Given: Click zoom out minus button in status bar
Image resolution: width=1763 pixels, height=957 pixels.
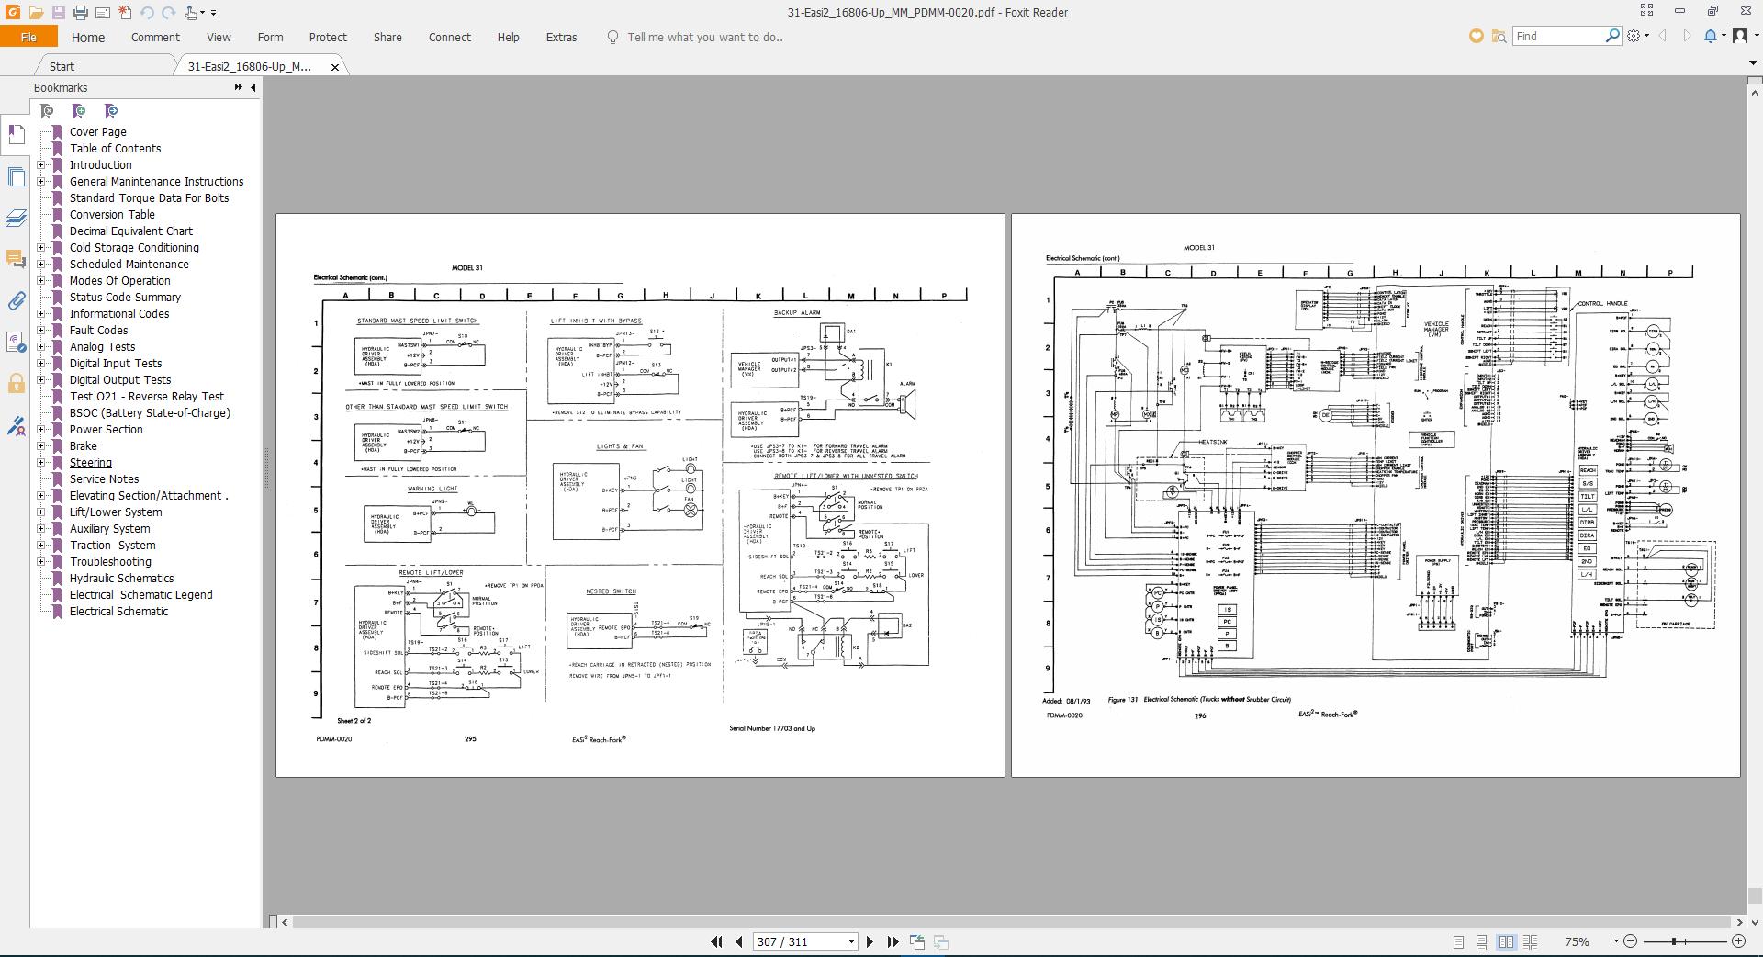Looking at the screenshot, I should click(x=1631, y=941).
